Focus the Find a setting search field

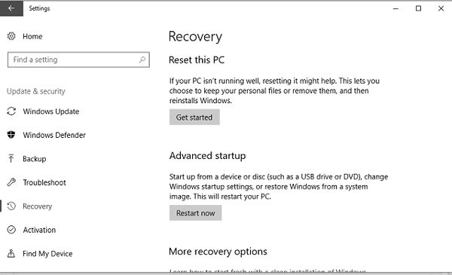point(78,60)
